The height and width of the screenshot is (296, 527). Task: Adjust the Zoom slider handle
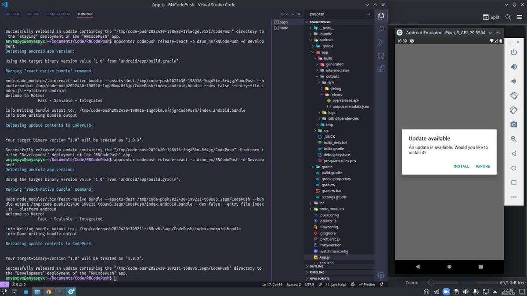(x=431, y=283)
